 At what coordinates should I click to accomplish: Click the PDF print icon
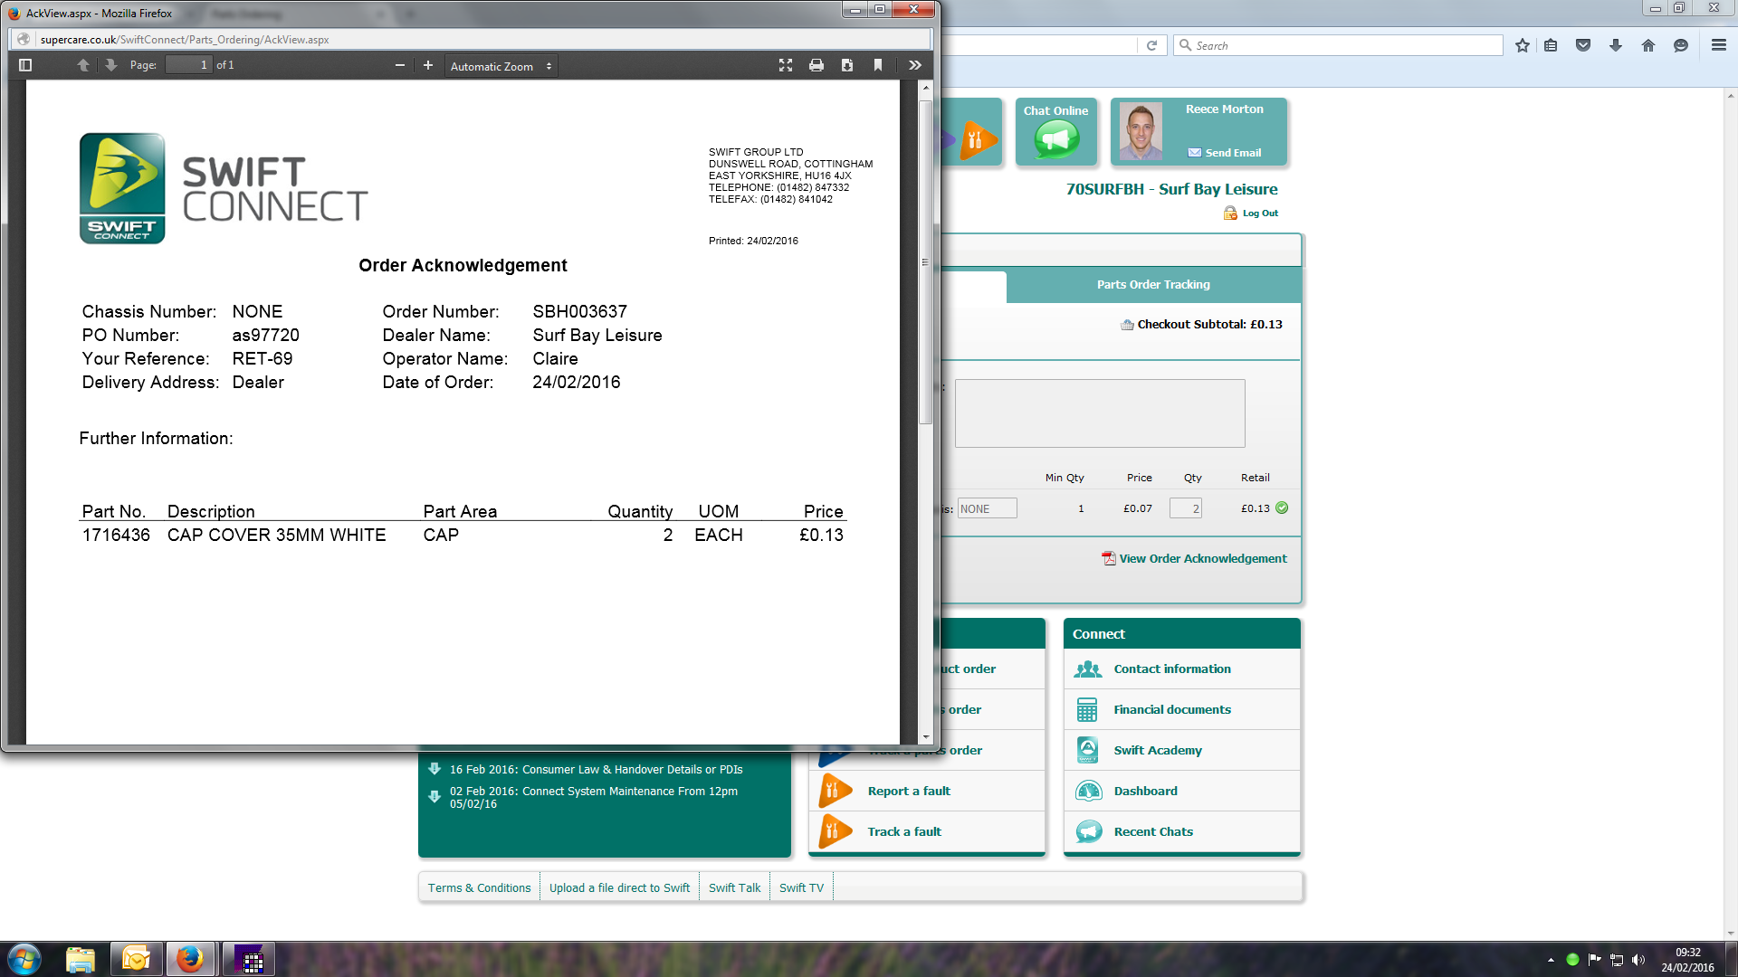(816, 65)
